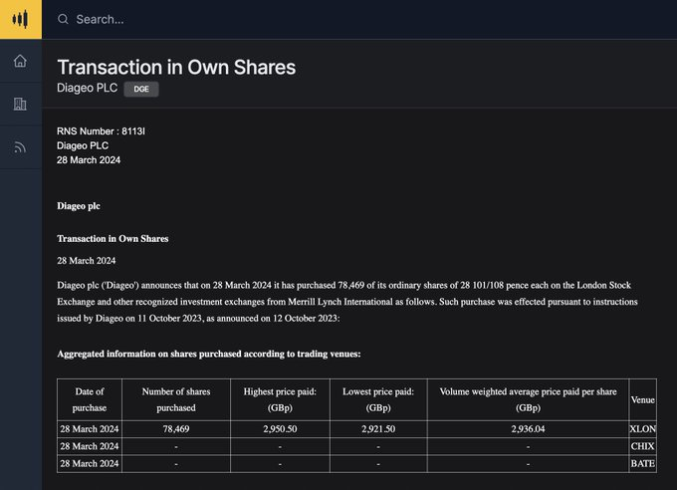Image resolution: width=677 pixels, height=490 pixels.
Task: Click the Highest price paid header
Action: (x=280, y=399)
